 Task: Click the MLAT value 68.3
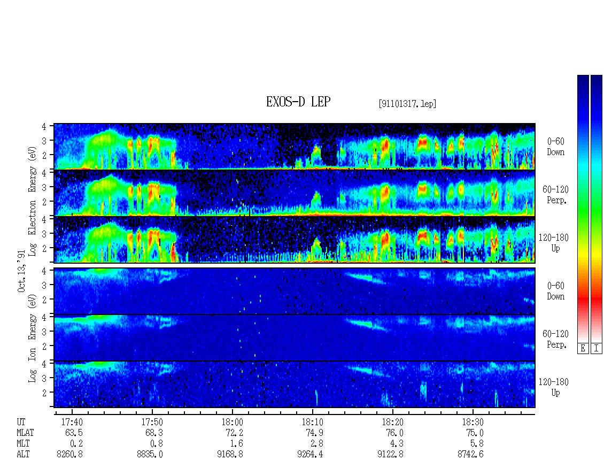(154, 433)
